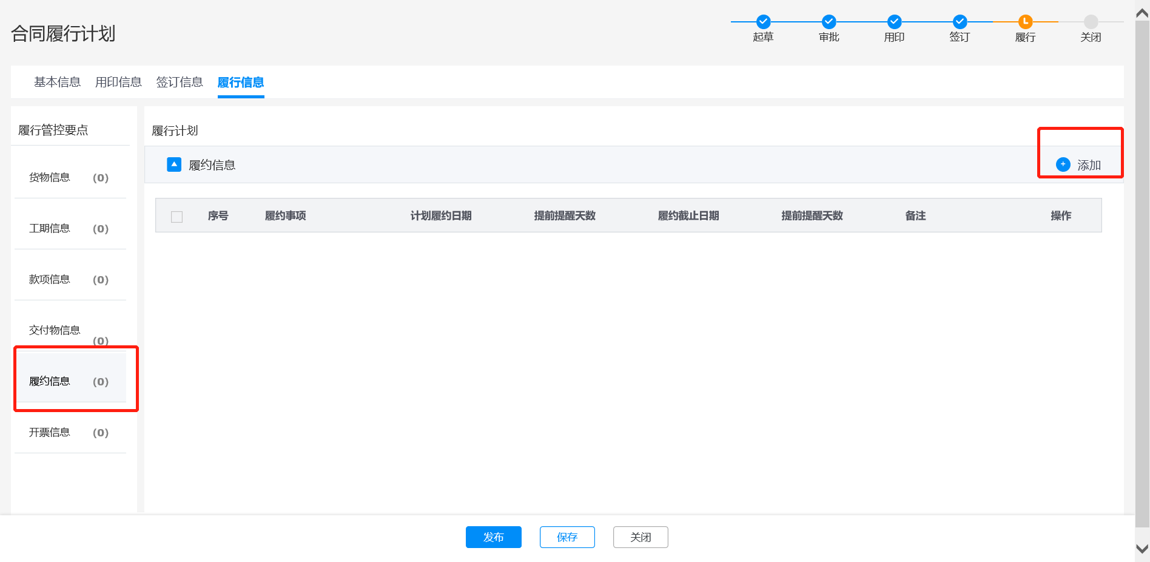Select 货物信息 in the left sidebar
The image size is (1150, 562).
[50, 177]
